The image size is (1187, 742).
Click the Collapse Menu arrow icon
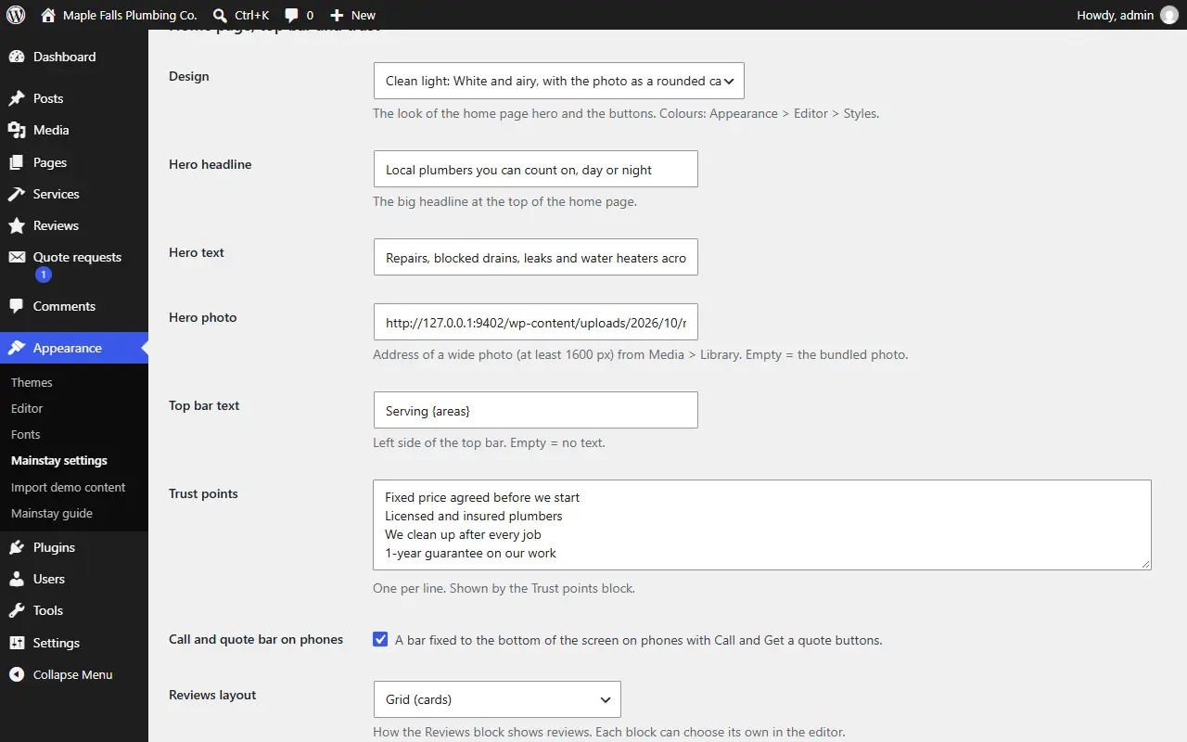pyautogui.click(x=17, y=674)
